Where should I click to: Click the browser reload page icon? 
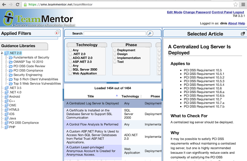[18, 5]
